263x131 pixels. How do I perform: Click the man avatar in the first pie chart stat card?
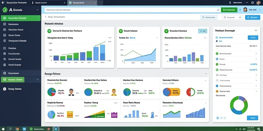(71, 92)
